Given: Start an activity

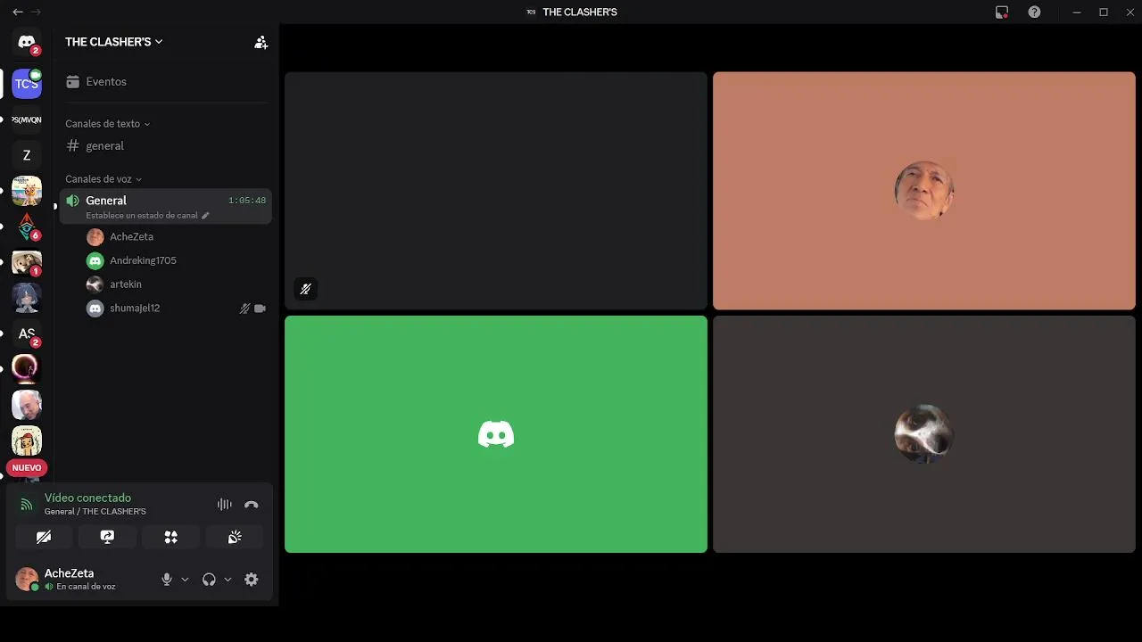Looking at the screenshot, I should point(170,537).
